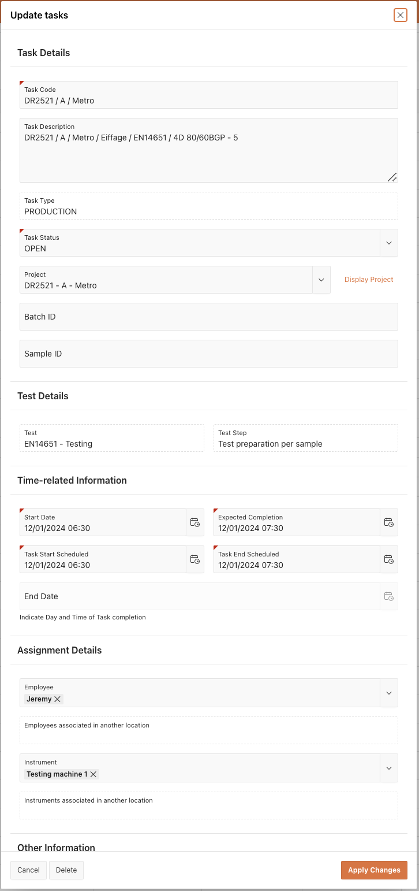Click into the Sample ID field
Viewport: 419px width, 891px height.
click(x=209, y=354)
